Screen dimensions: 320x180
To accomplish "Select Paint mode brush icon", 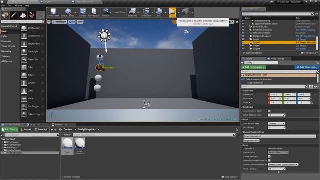I will click(x=14, y=15).
